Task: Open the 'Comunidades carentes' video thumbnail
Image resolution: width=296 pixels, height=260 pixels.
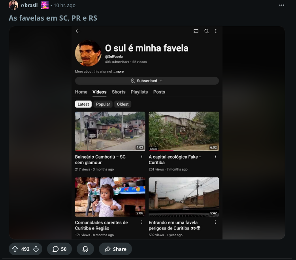Action: (110, 197)
